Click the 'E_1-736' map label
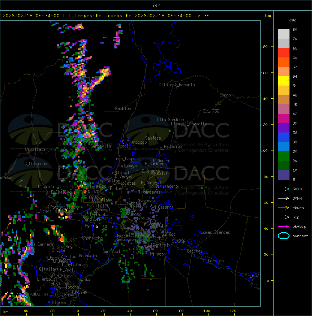Image resolution: width=312 pixels, height=316 pixels. [x=211, y=111]
